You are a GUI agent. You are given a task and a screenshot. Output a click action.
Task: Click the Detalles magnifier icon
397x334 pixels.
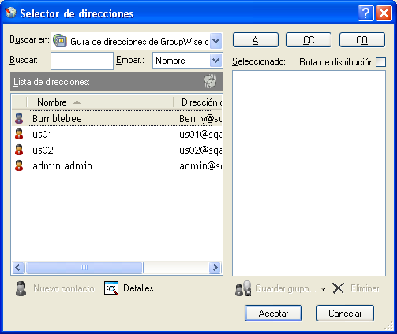point(111,288)
